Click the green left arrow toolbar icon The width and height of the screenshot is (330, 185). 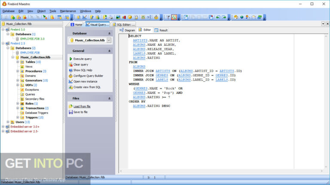218,17
